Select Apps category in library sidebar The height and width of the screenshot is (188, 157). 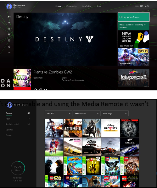pos(8,119)
